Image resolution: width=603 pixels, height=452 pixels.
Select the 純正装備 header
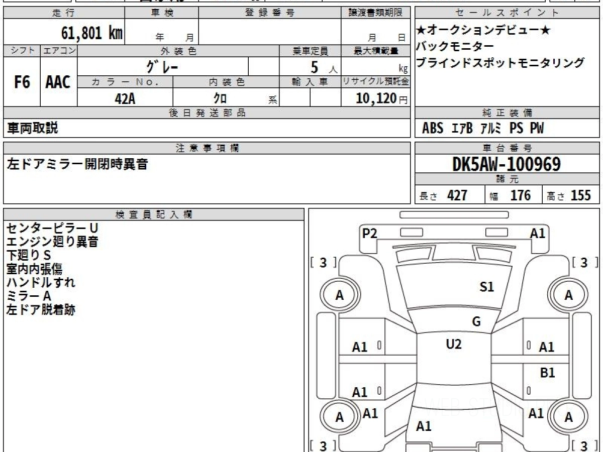pyautogui.click(x=508, y=113)
